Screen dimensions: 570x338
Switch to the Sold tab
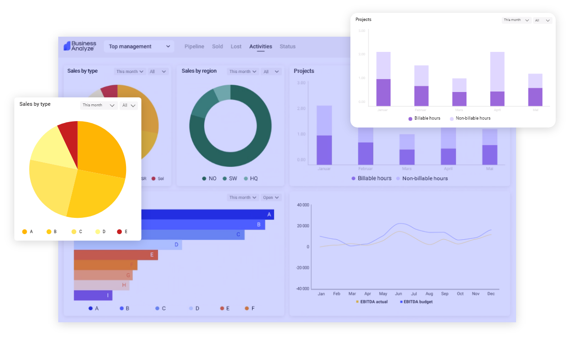pos(218,47)
